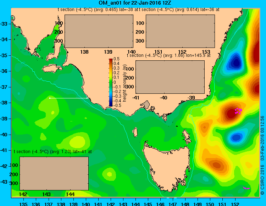The image size is (266, 206).
Task: Click the 0 value on the color scale
Action: click(115, 82)
